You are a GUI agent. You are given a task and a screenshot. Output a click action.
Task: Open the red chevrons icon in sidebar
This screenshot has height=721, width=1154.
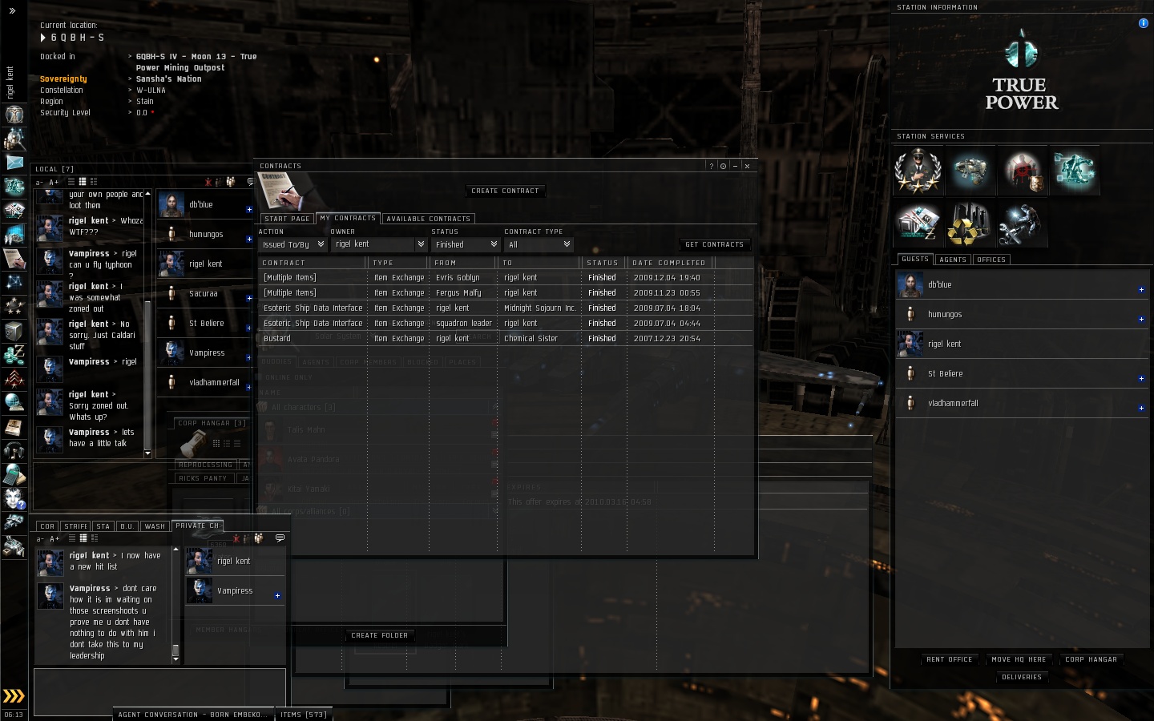14,378
